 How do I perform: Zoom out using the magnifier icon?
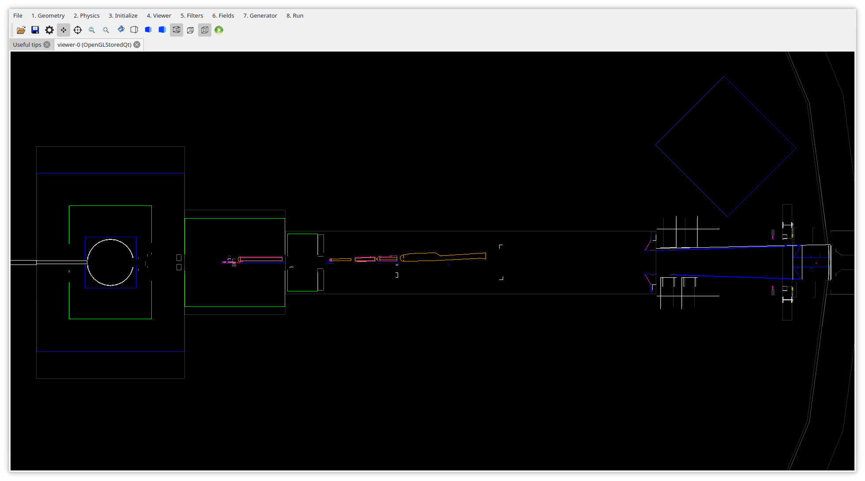92,30
